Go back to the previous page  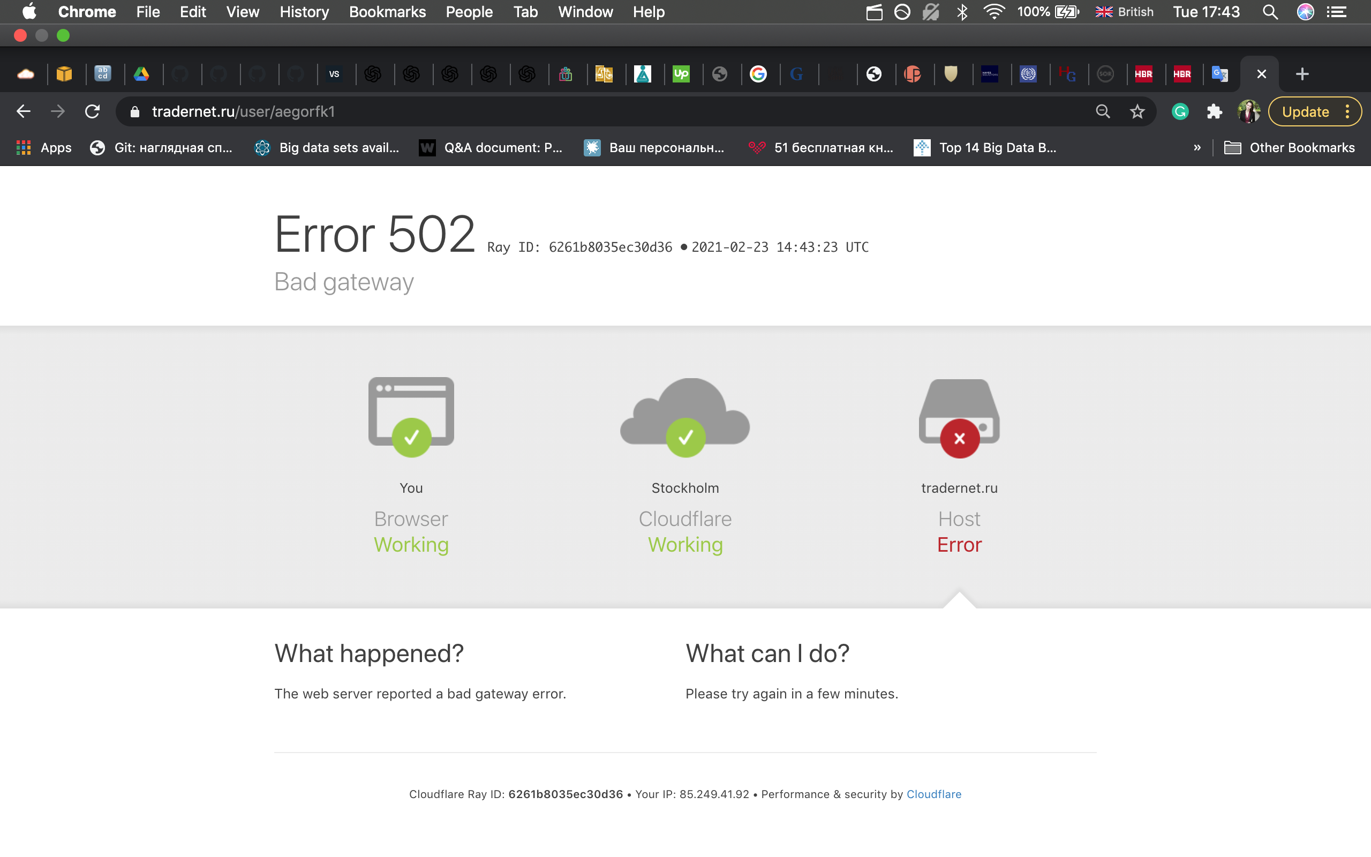(x=23, y=111)
